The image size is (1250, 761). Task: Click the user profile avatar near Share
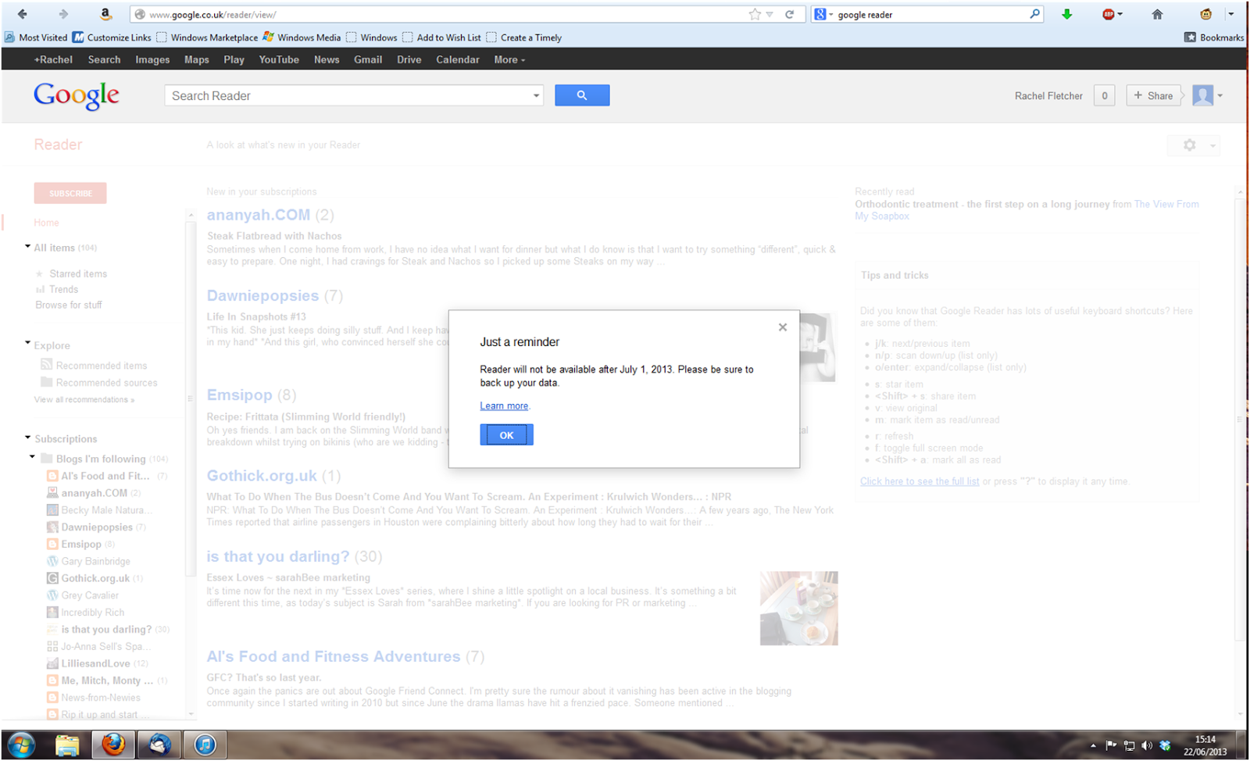(x=1202, y=95)
